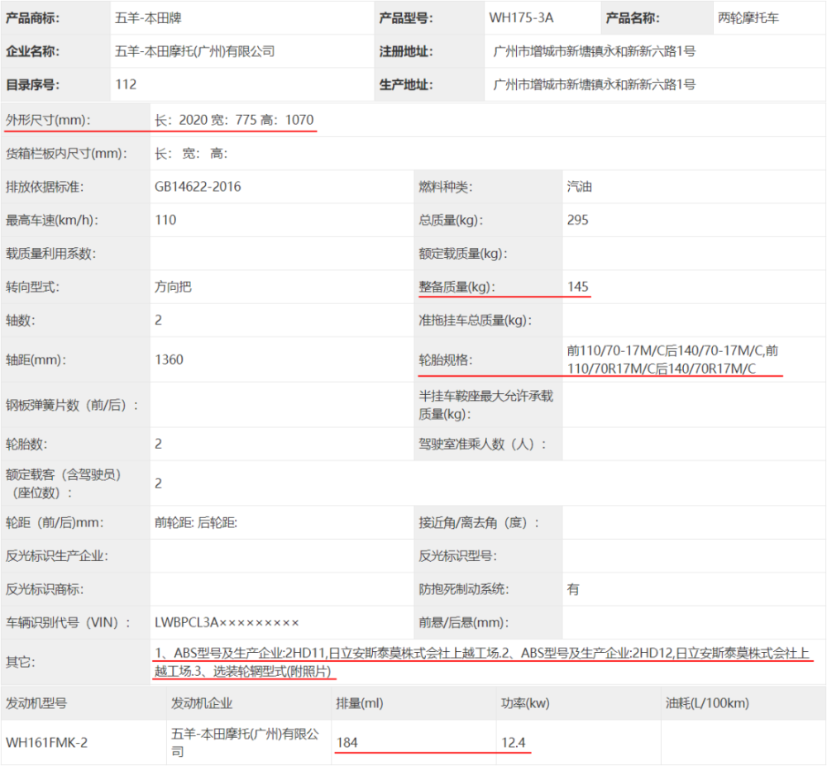Click the 前悬/后悬(mm) label
Screen dimensions: 827x766
[x=464, y=623]
